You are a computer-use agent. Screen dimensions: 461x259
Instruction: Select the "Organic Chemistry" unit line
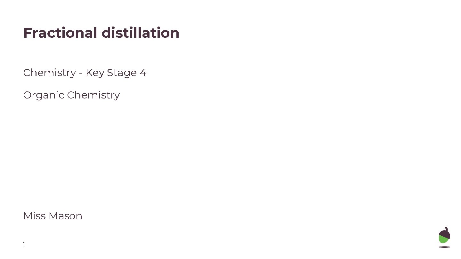tap(71, 95)
